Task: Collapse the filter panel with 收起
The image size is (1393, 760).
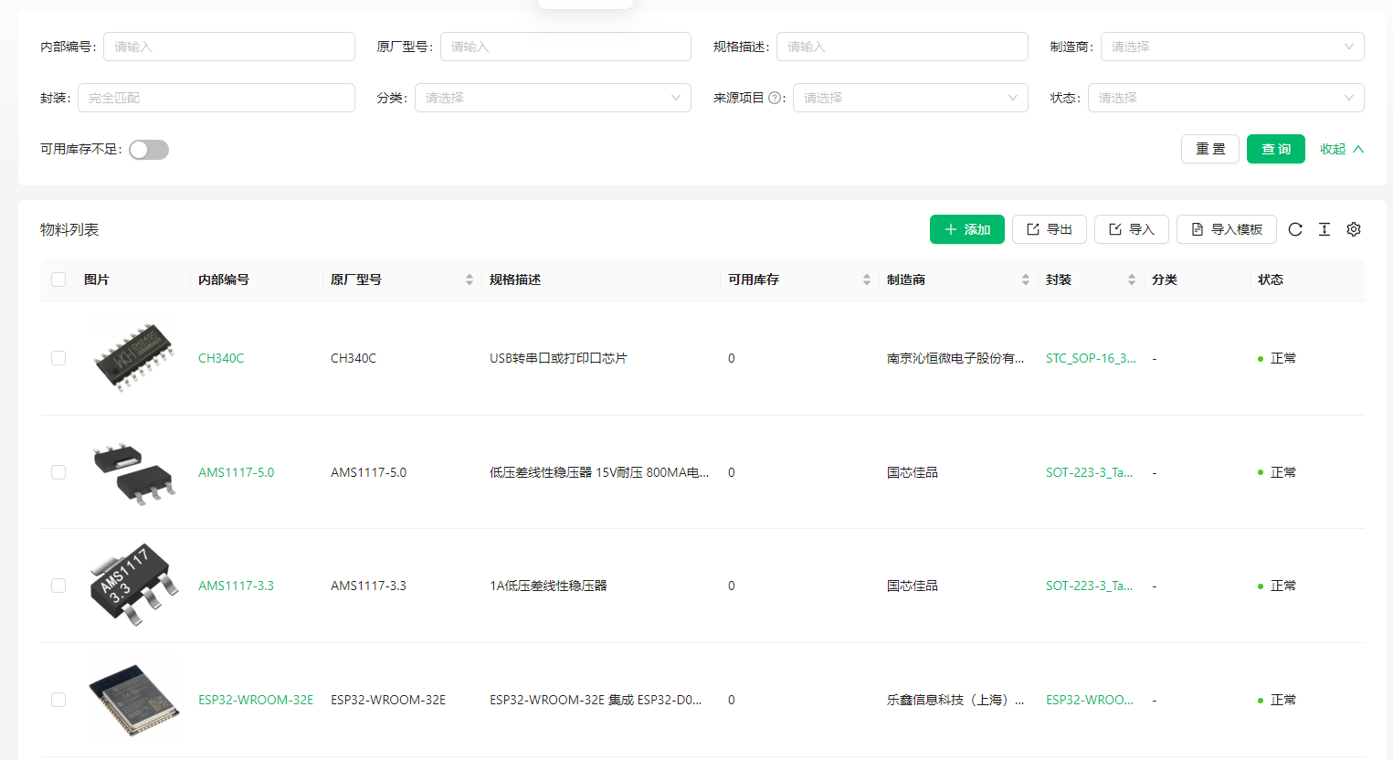Action: pos(1341,149)
